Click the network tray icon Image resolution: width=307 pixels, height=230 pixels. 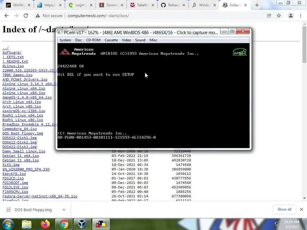277,224
